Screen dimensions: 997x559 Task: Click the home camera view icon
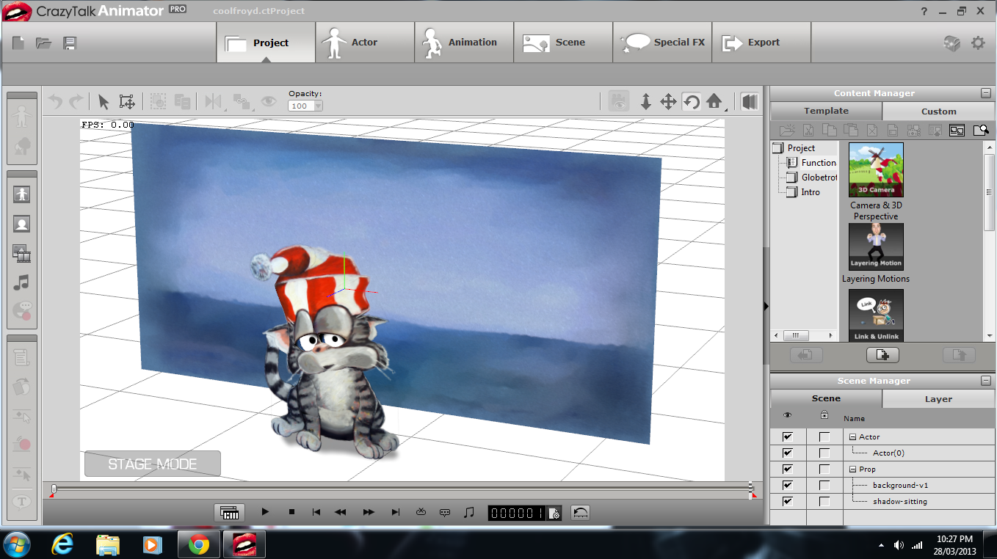click(714, 101)
